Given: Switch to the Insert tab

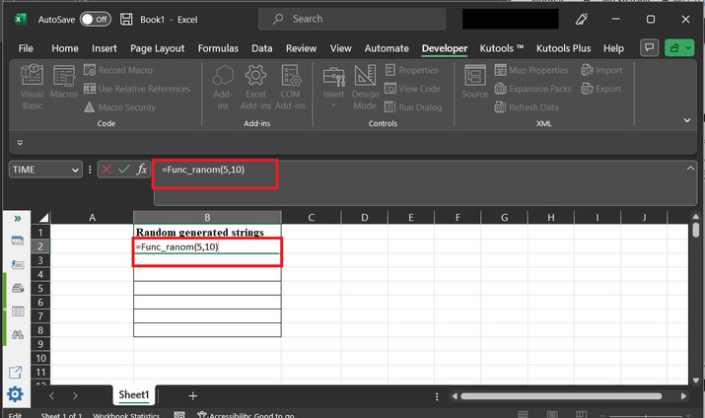Looking at the screenshot, I should pyautogui.click(x=104, y=48).
